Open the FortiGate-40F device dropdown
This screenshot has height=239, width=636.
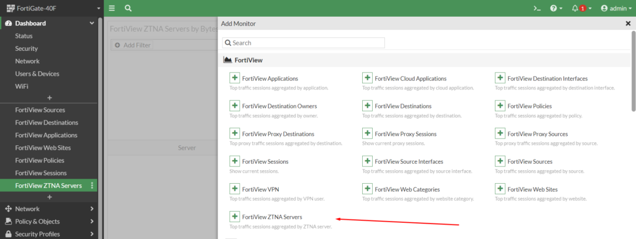[53, 8]
